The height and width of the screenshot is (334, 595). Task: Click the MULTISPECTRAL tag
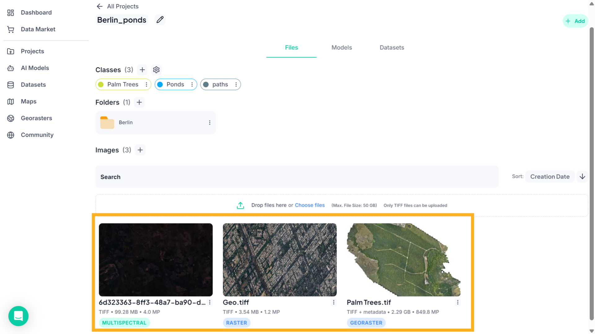click(x=124, y=323)
